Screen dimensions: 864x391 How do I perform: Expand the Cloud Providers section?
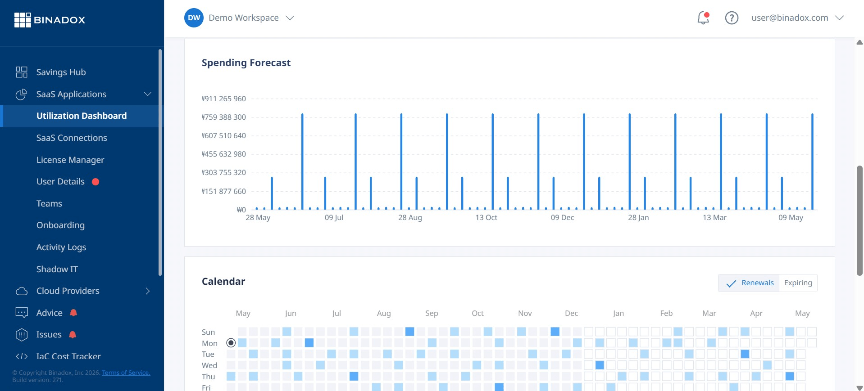click(147, 291)
